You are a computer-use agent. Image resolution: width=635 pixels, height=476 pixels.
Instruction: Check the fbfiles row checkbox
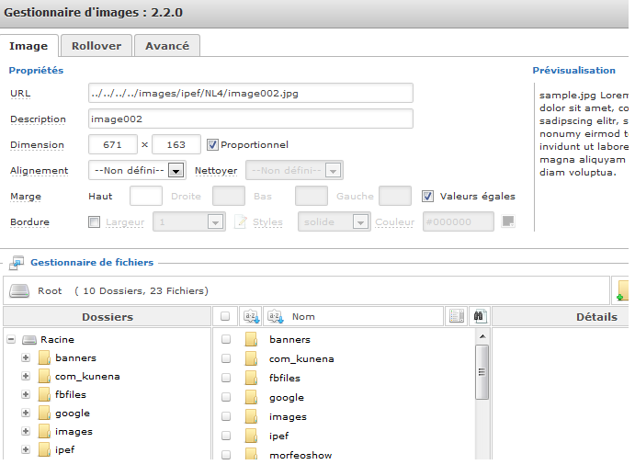tap(226, 378)
